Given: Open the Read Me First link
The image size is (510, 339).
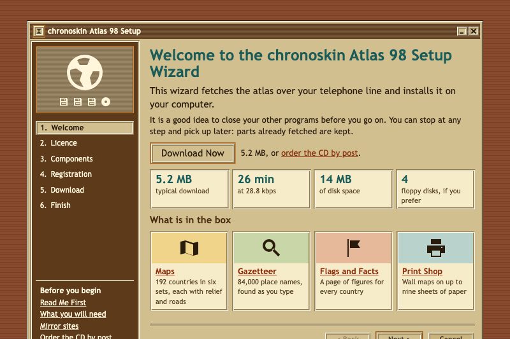Looking at the screenshot, I should (63, 303).
